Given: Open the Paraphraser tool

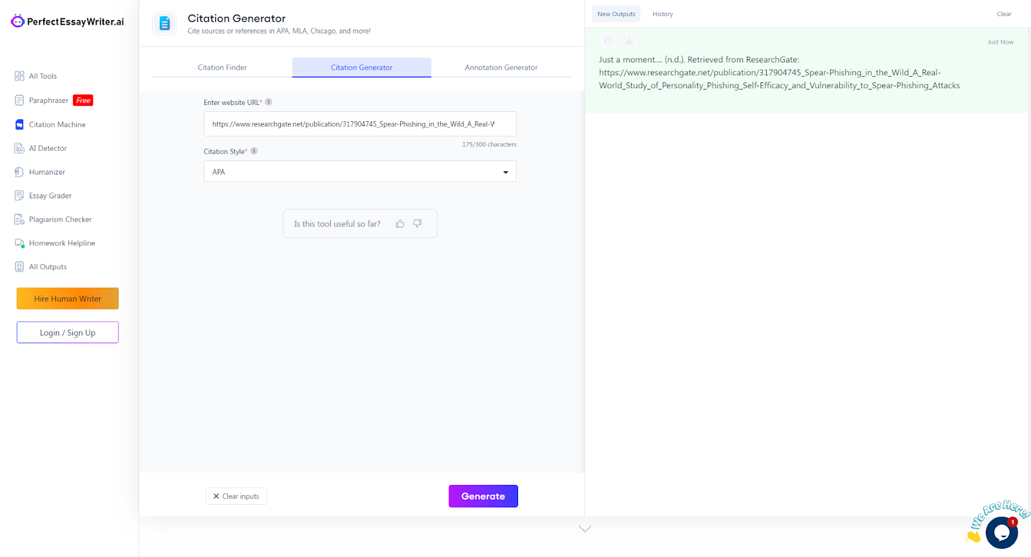Looking at the screenshot, I should (x=48, y=100).
